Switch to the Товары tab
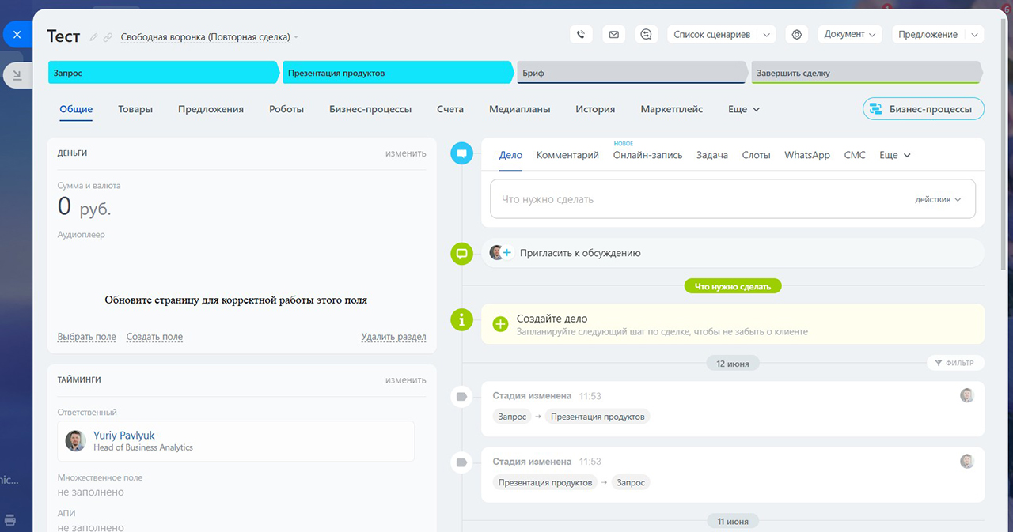 click(x=135, y=109)
